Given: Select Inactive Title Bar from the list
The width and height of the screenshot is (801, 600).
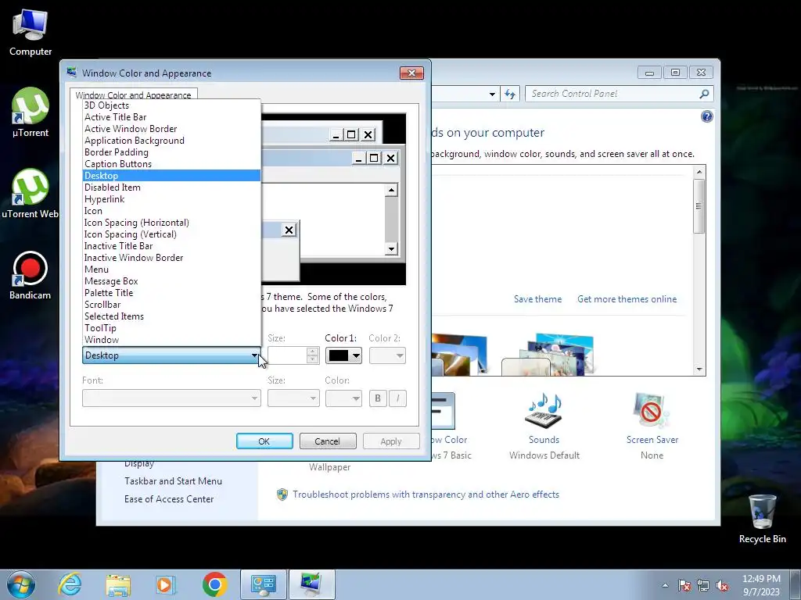Looking at the screenshot, I should point(171,246).
